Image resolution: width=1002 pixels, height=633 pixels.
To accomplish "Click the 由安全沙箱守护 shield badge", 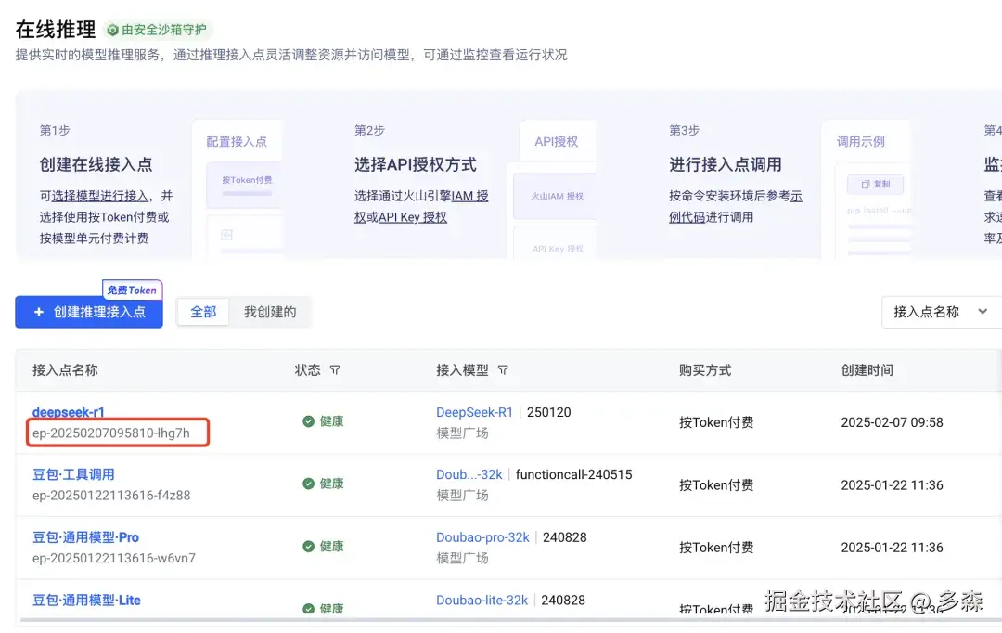I will click(x=154, y=30).
